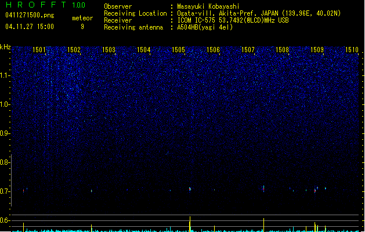Click the 'Receiving Location' label
Screen dimensions: 365x232
pyautogui.click(x=135, y=13)
